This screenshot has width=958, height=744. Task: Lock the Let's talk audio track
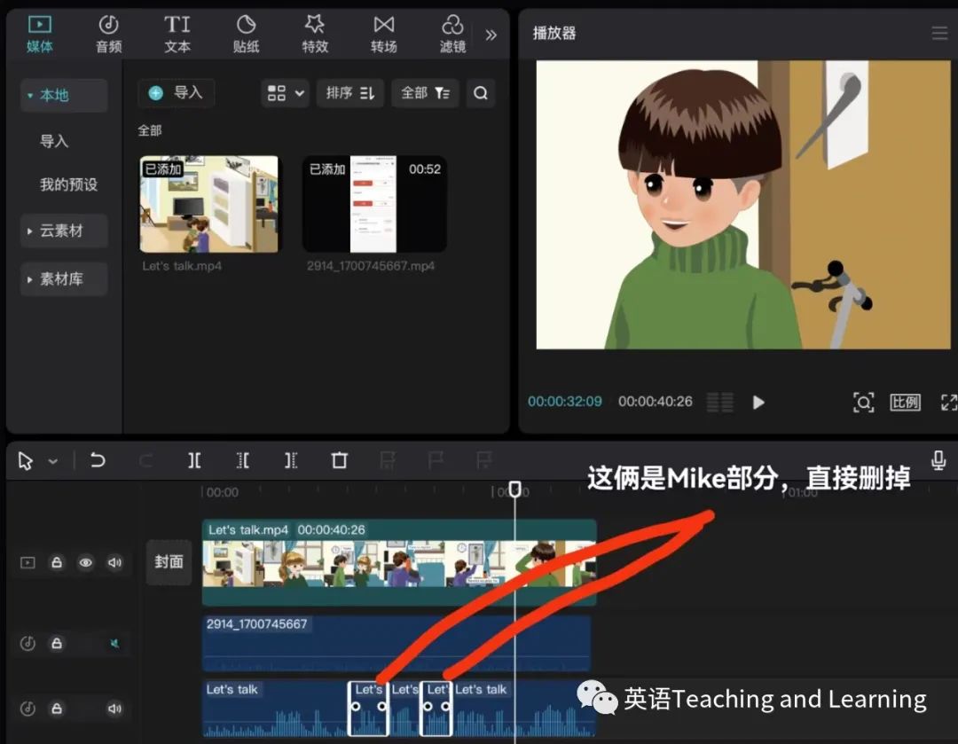(x=57, y=709)
